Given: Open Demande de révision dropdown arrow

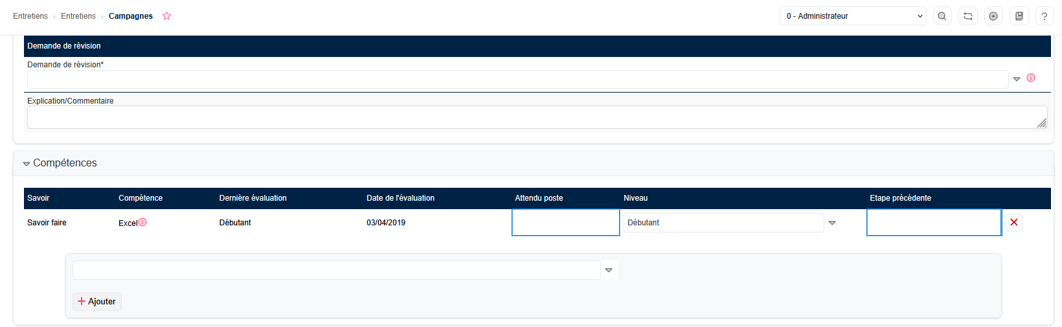Looking at the screenshot, I should [1017, 79].
